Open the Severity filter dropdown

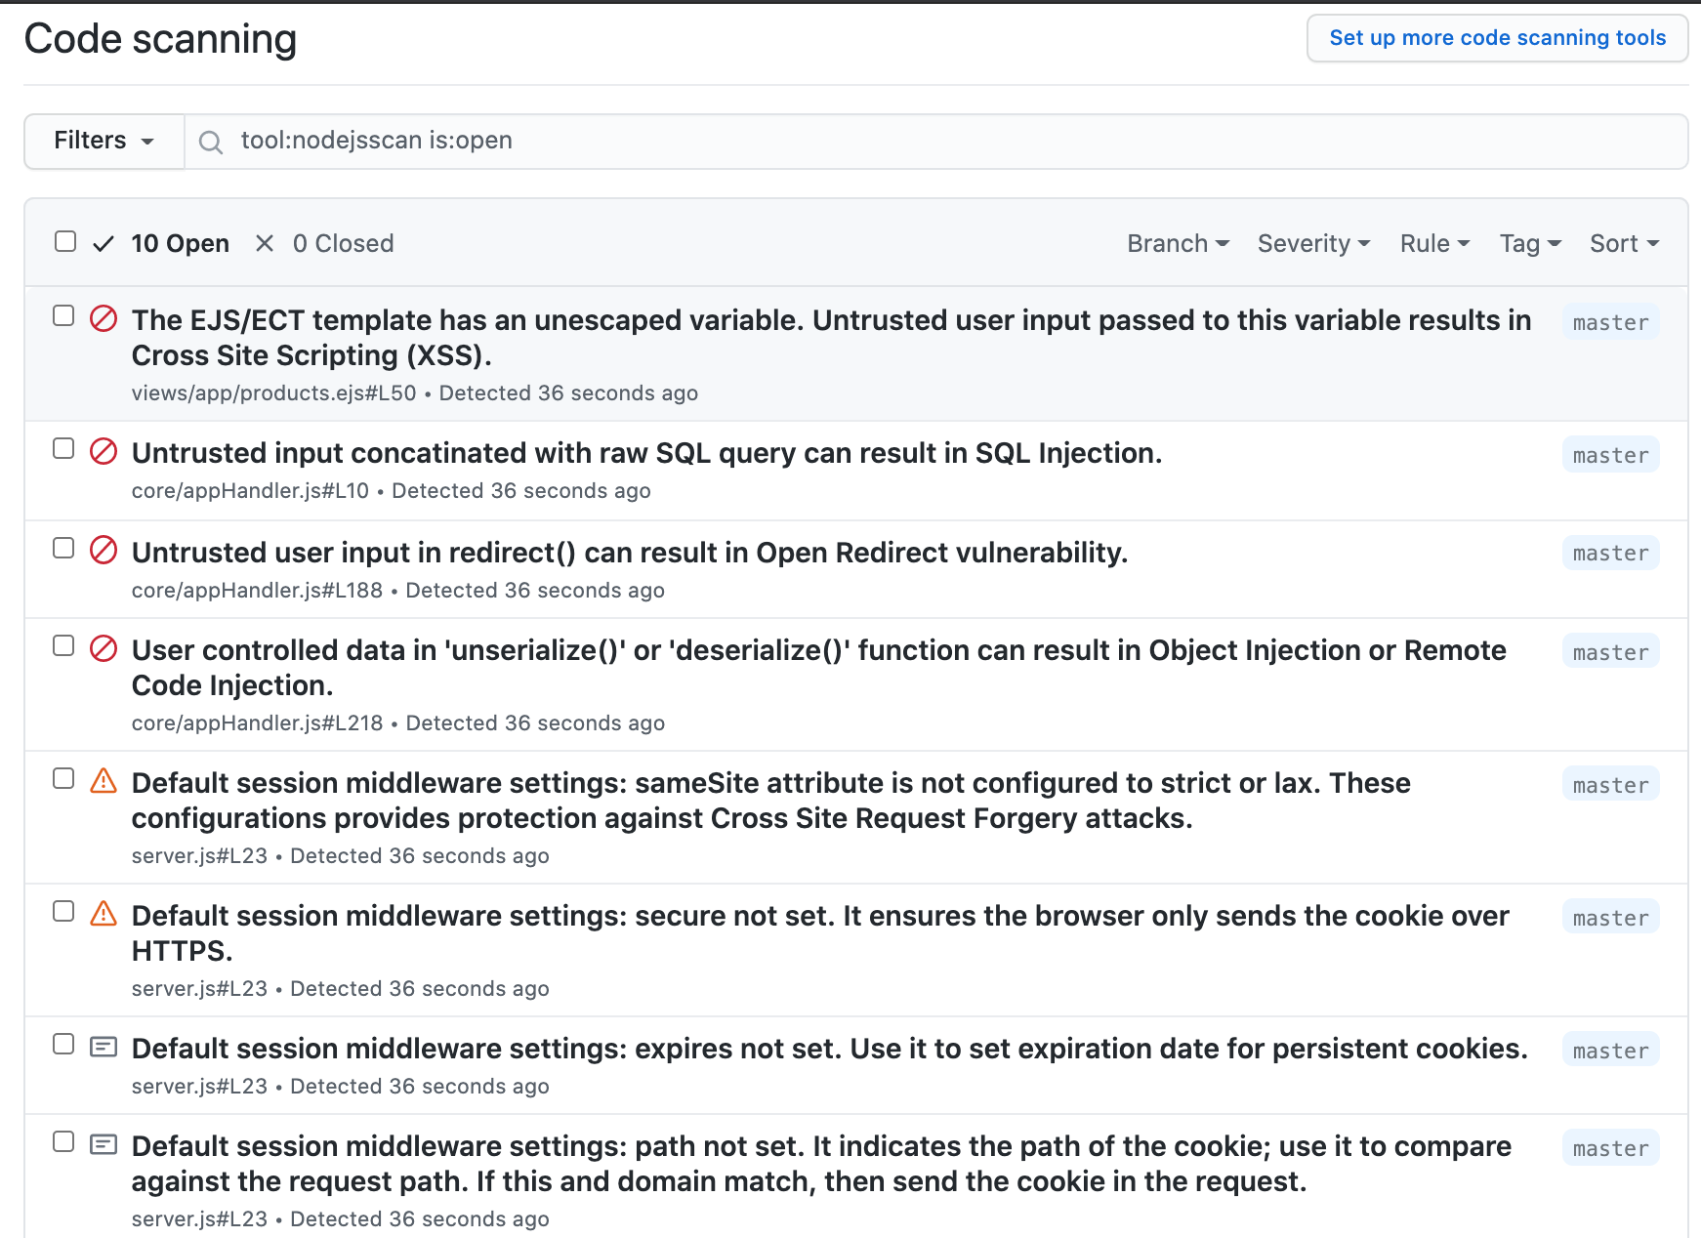click(1312, 243)
